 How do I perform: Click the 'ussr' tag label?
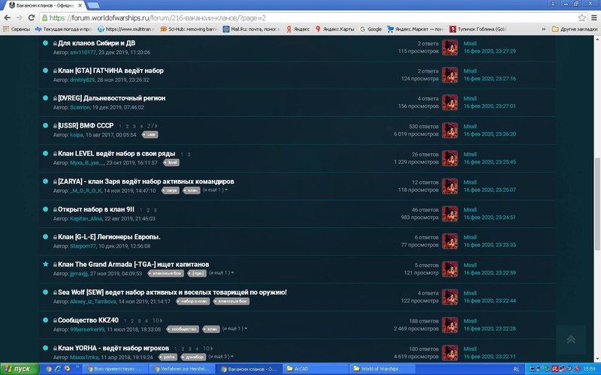(150, 135)
